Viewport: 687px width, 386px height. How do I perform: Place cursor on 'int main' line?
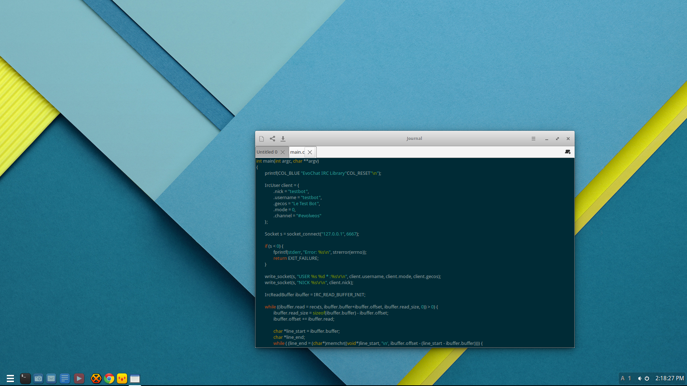coord(288,161)
